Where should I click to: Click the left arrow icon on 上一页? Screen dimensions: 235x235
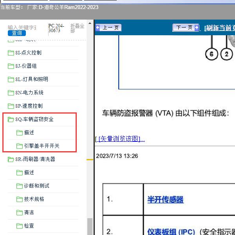98,27
